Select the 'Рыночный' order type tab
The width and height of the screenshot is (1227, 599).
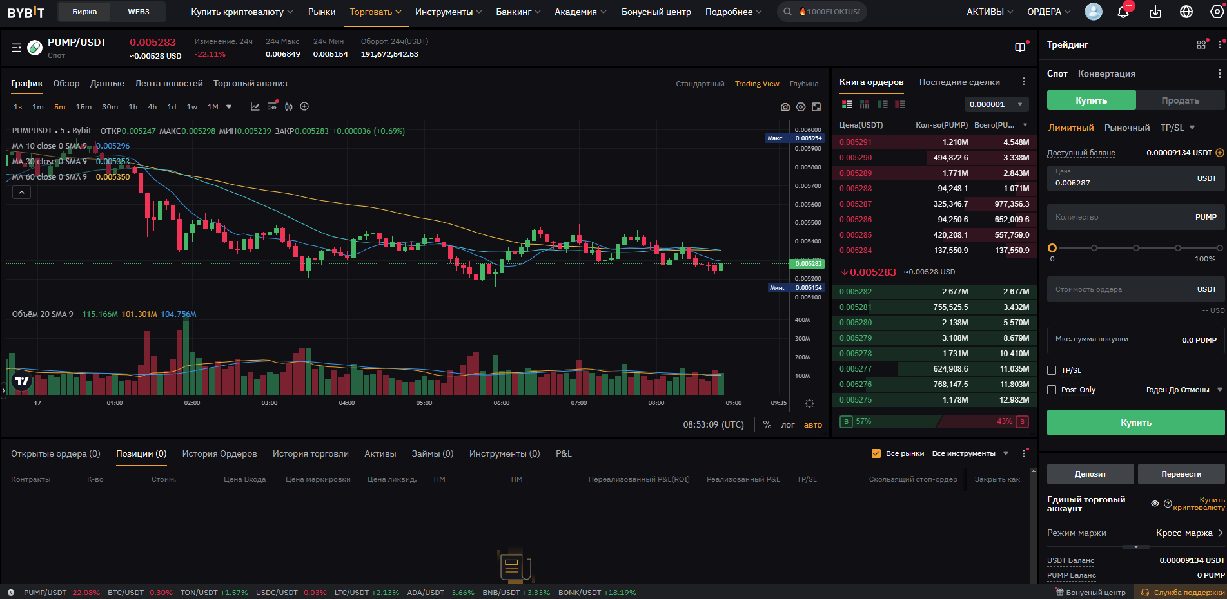point(1127,128)
